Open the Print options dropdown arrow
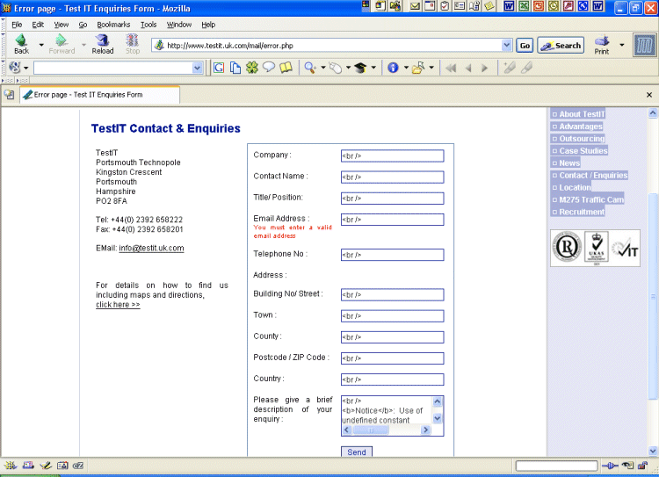Viewport: 659px width, 477px height. 621,45
